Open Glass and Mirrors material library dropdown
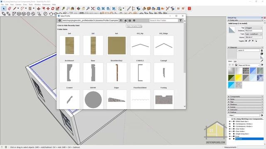Image resolution: width=266 pixels, height=149 pixels. 249,65
